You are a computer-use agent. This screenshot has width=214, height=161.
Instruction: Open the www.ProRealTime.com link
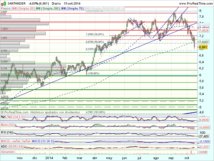pyautogui.click(x=196, y=4)
